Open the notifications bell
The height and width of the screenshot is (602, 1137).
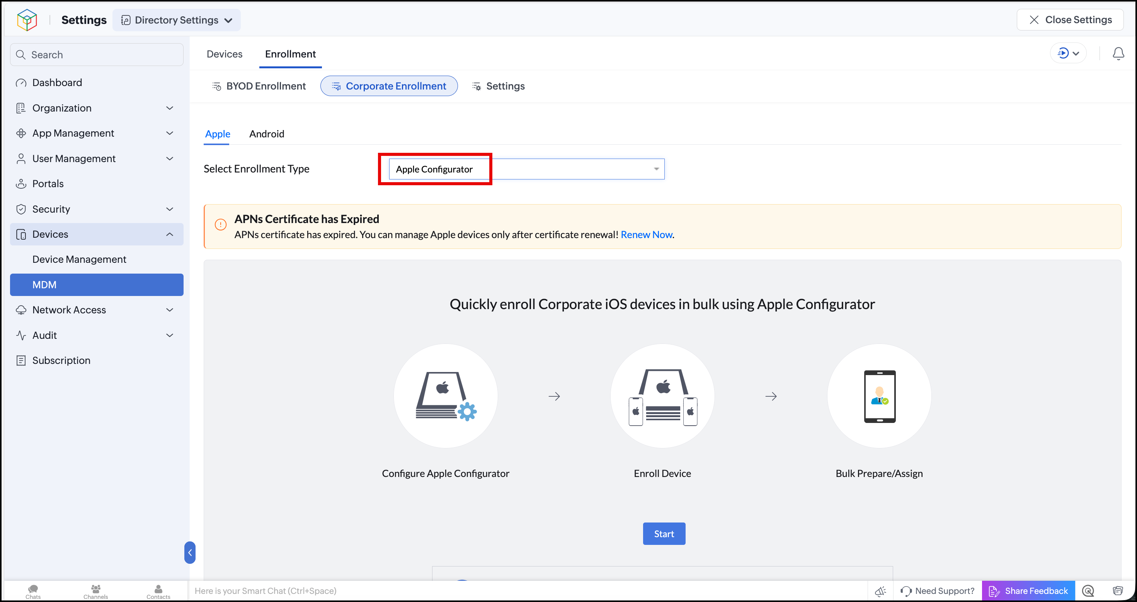click(x=1118, y=54)
